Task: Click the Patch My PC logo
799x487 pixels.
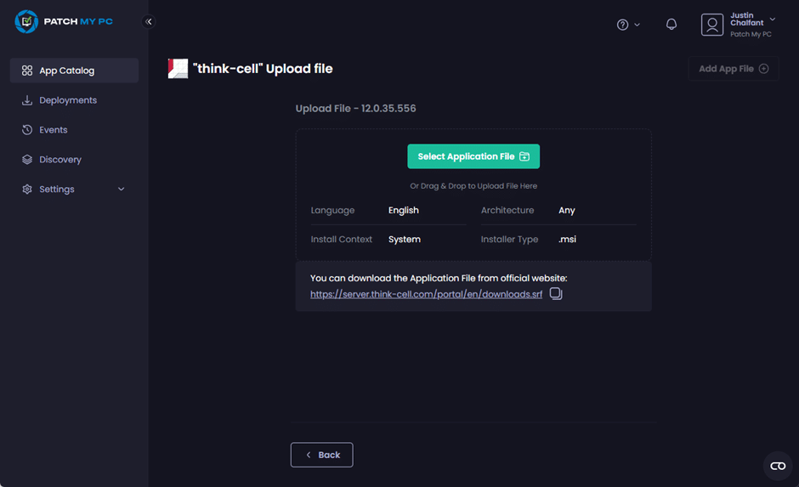Action: pyautogui.click(x=63, y=21)
